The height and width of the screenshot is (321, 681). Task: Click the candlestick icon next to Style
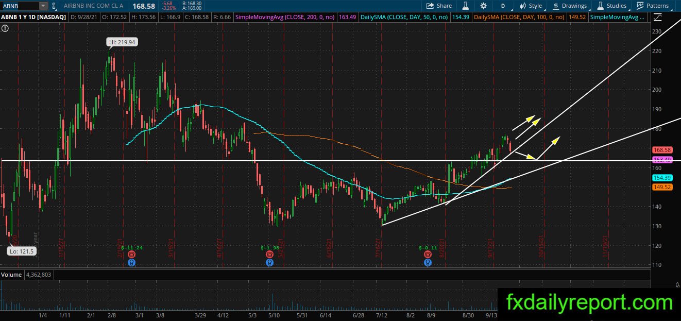pyautogui.click(x=523, y=6)
